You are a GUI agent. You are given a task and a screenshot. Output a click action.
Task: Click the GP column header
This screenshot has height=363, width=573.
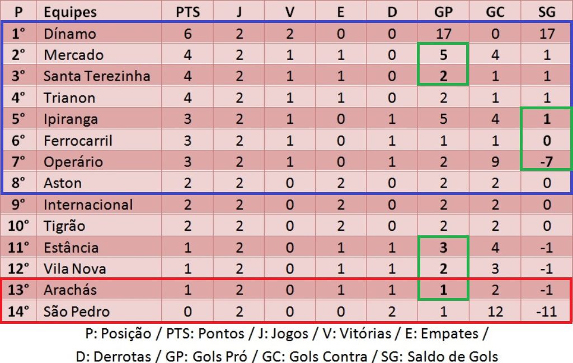443,12
